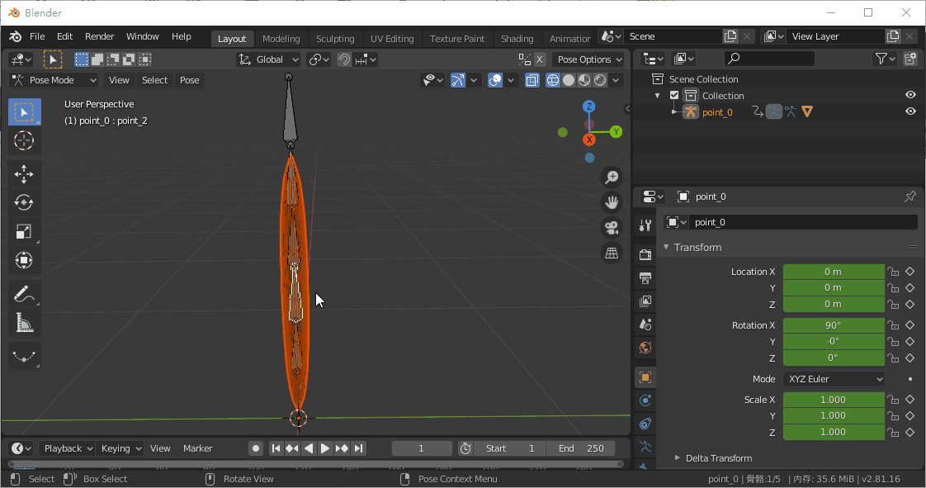Open the Playback dropdown

[x=68, y=448]
